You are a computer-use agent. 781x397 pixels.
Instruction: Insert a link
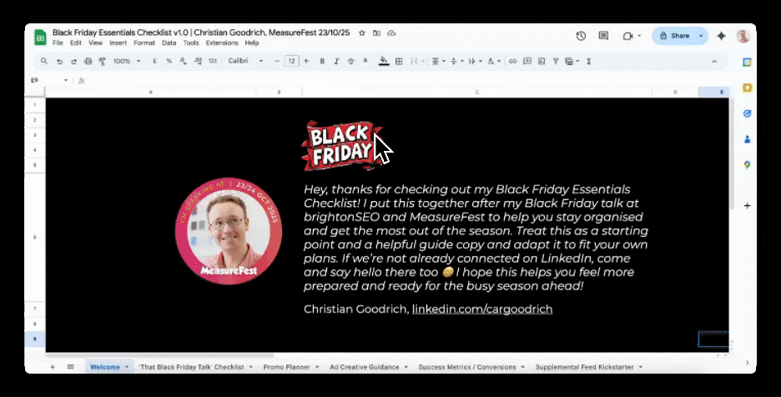coord(512,61)
